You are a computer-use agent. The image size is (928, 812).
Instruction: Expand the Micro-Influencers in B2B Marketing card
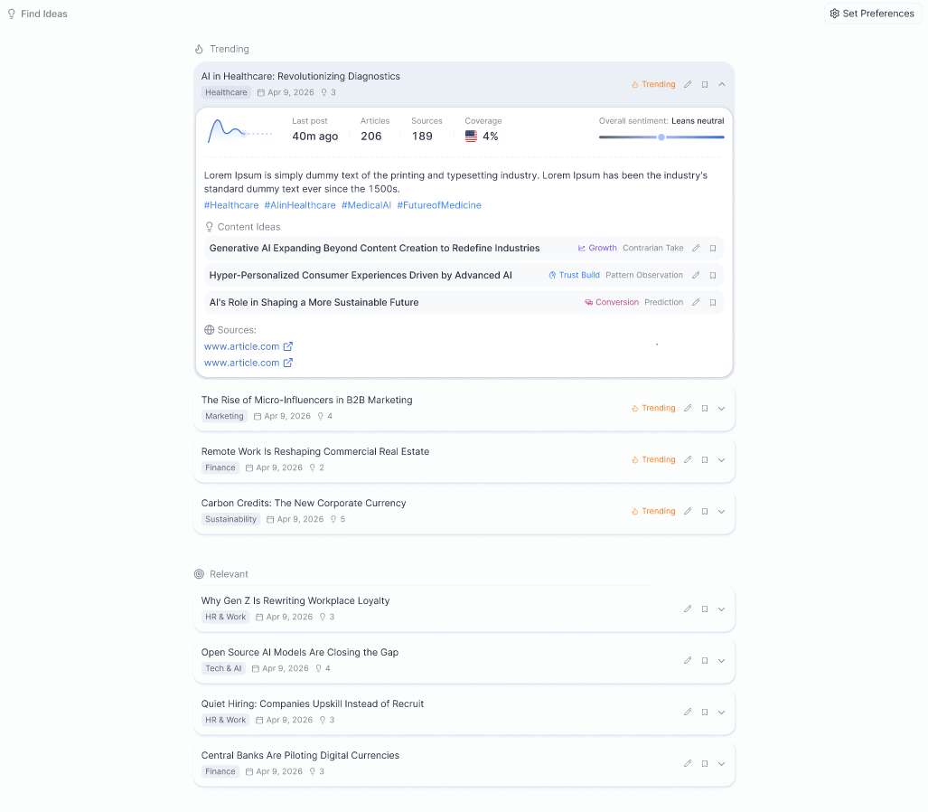click(721, 408)
